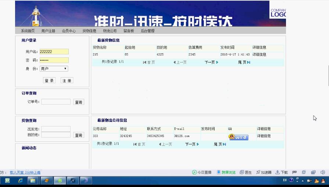
Task: Open 用户注册 in the navigation bar
Action: [48, 31]
